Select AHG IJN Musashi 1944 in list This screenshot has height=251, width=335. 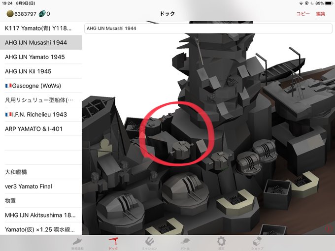[41, 42]
